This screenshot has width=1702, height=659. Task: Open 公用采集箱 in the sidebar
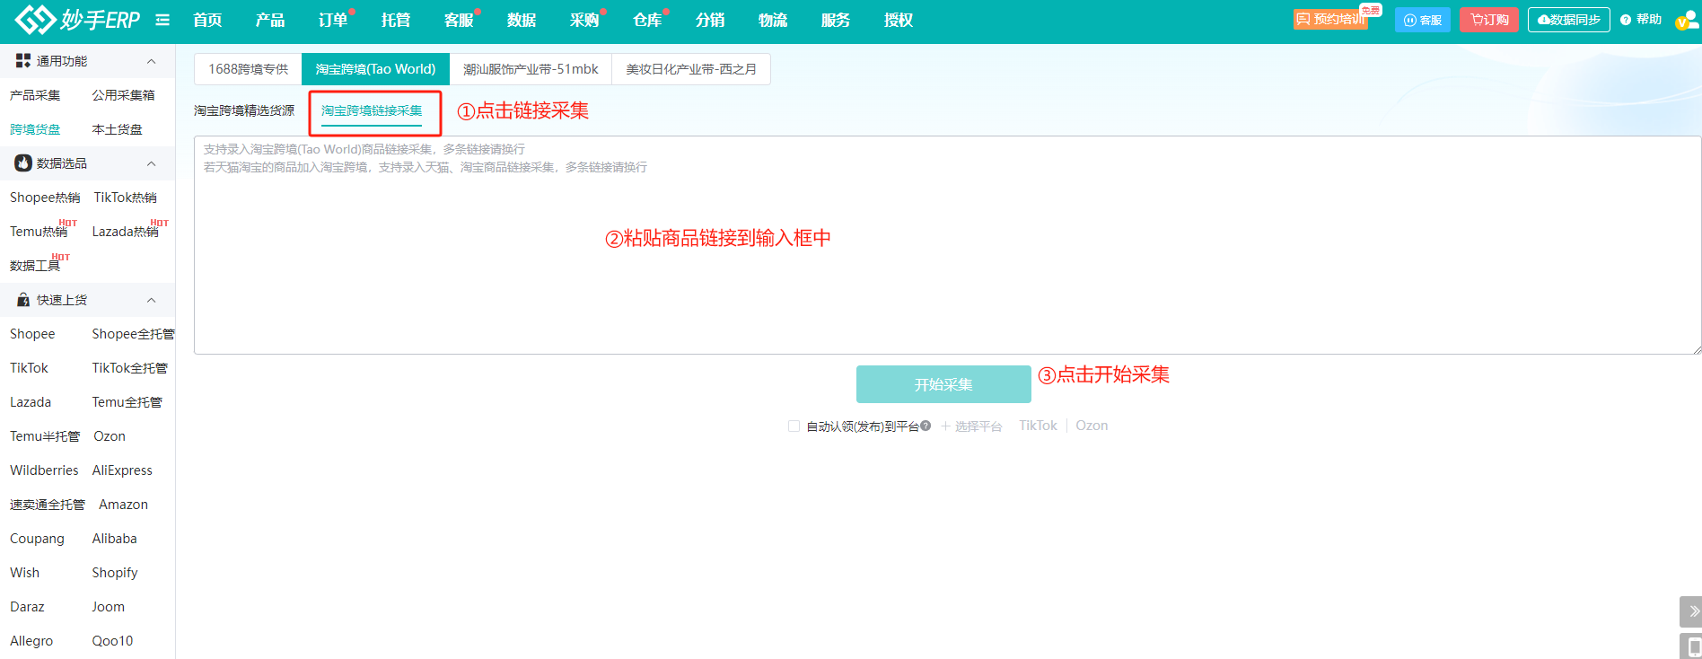[x=124, y=95]
